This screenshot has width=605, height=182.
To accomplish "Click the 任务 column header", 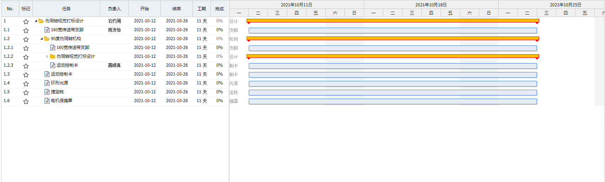I will click(66, 9).
